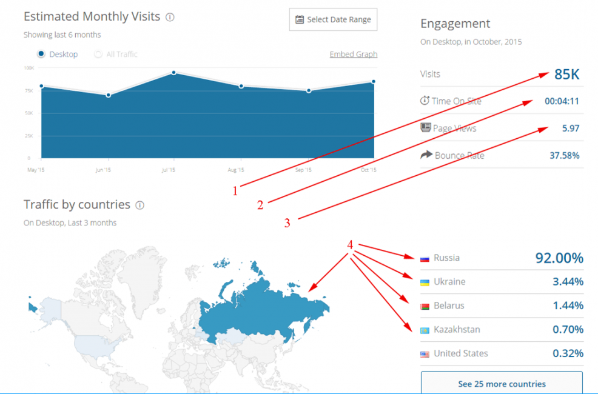Click the Aug '15 data point on chart

click(241, 87)
